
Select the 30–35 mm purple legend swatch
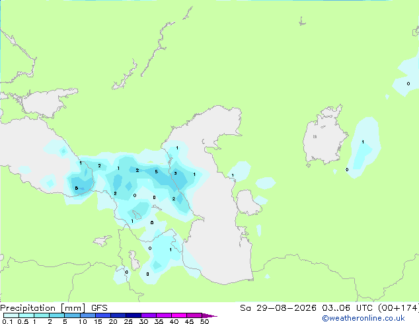click(x=149, y=315)
